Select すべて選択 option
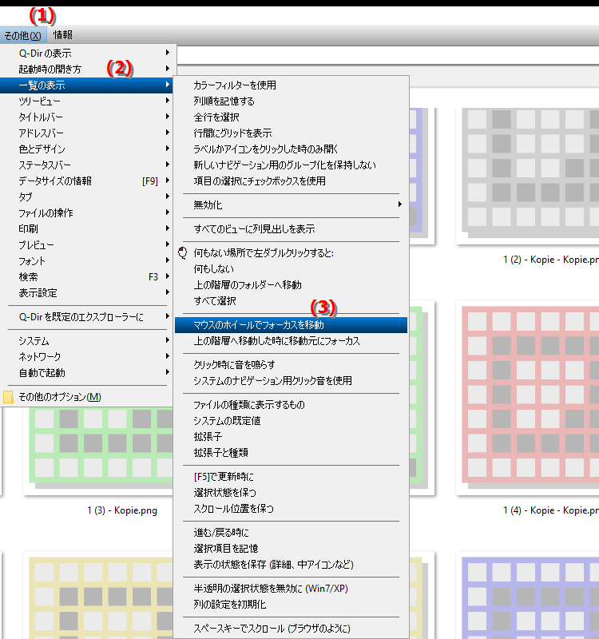 coord(291,301)
